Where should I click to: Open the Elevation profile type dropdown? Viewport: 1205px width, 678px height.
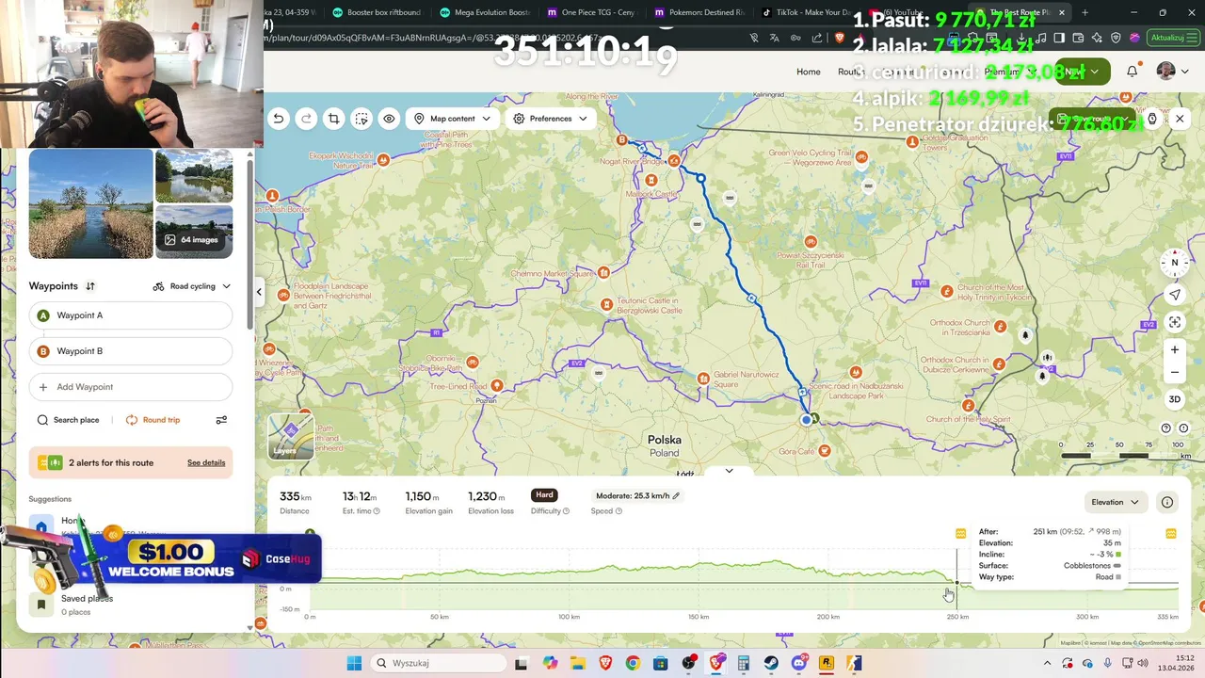pyautogui.click(x=1116, y=502)
